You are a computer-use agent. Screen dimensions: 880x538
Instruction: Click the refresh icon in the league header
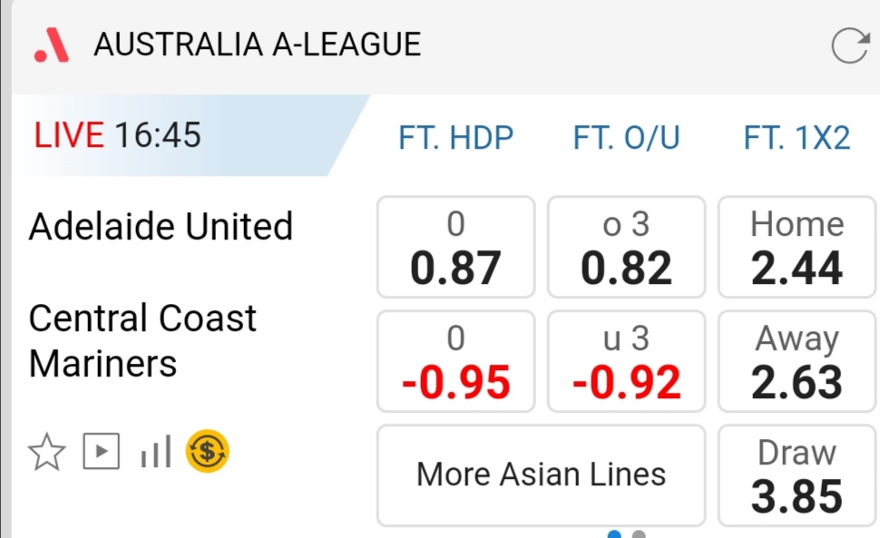pos(849,45)
